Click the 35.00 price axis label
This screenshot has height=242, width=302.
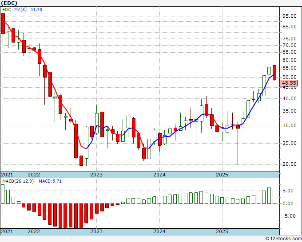[x=289, y=111]
